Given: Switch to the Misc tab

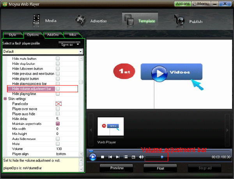Looking at the screenshot, I should [x=73, y=35].
